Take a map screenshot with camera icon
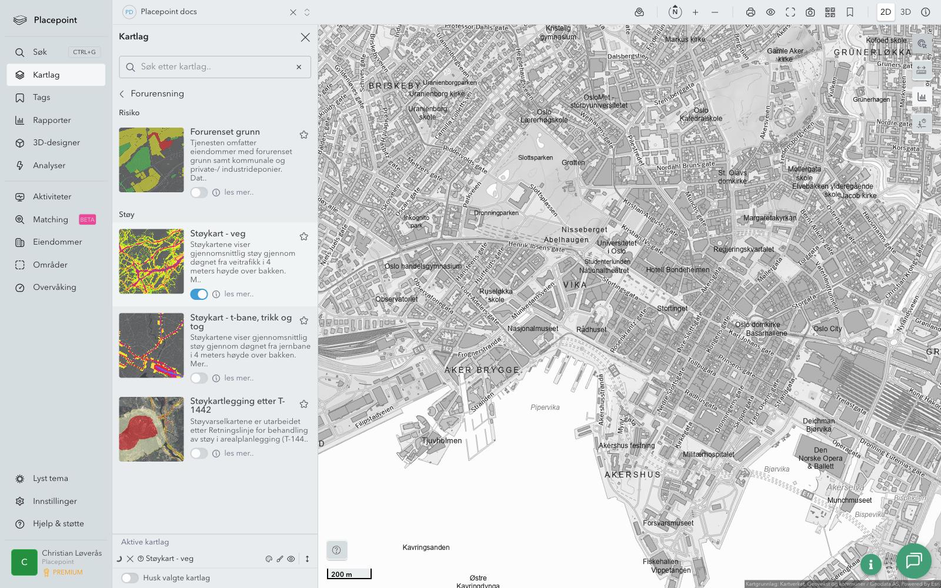Viewport: 941px width, 588px height. [x=810, y=12]
